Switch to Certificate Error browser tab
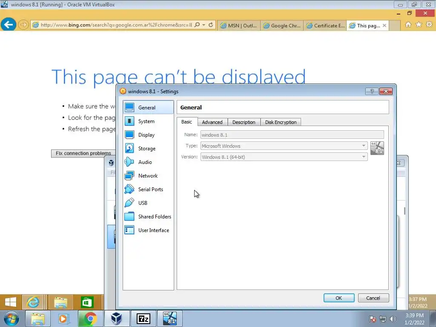 coord(325,25)
